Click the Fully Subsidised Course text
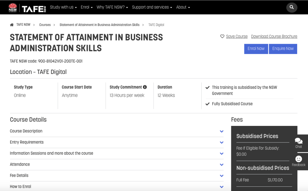Screen dimensions: 308x191 point(232,104)
